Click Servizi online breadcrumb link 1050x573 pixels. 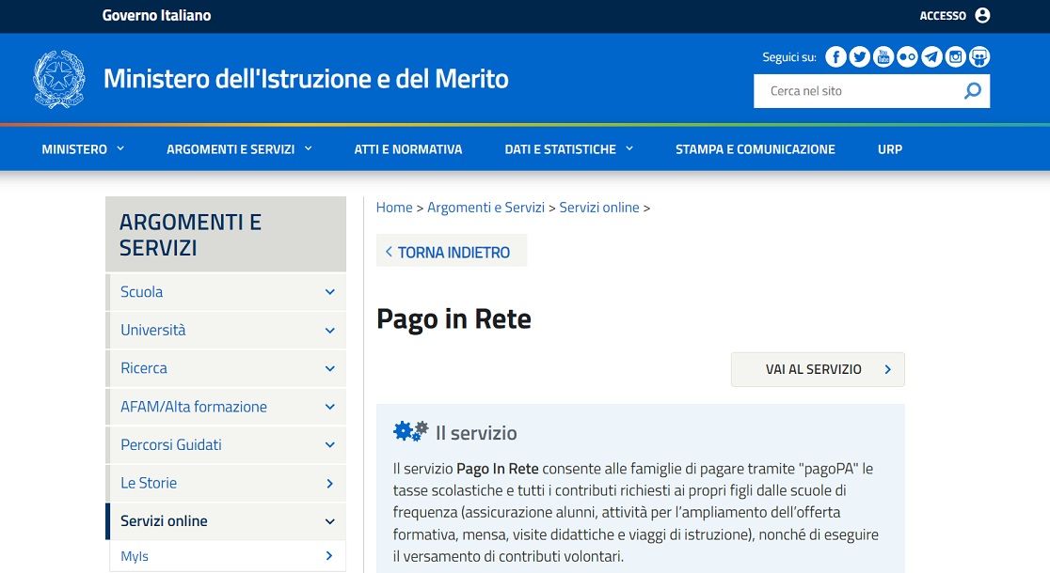coord(599,208)
